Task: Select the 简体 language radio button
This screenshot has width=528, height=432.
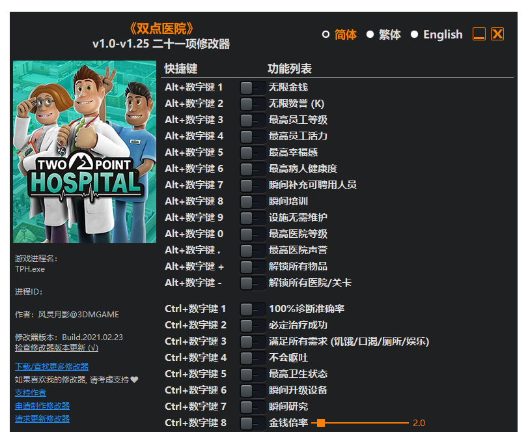Action: click(326, 35)
